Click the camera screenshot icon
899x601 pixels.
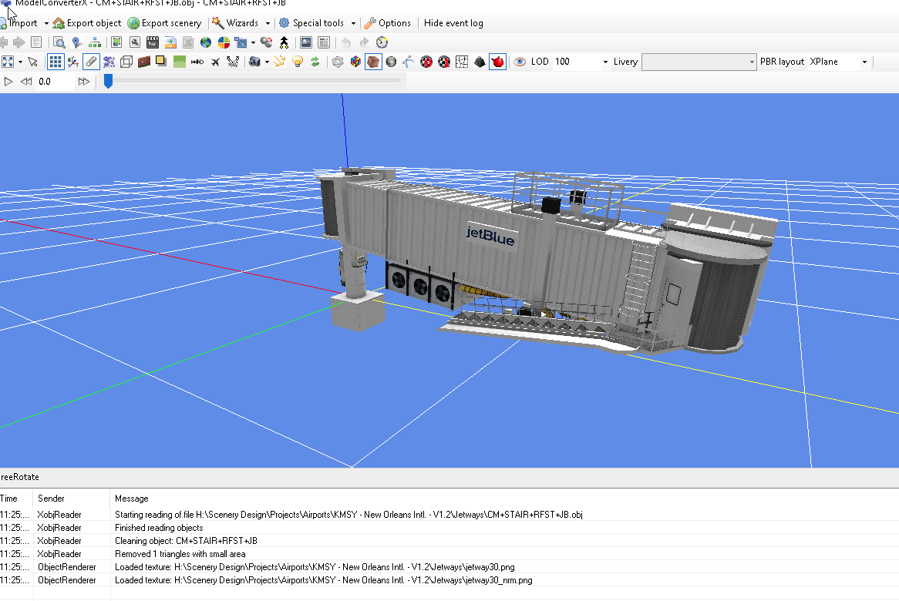pyautogui.click(x=254, y=62)
